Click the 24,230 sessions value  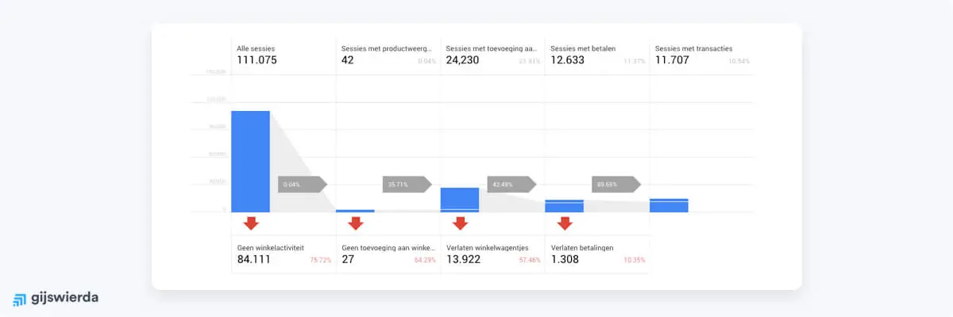(x=463, y=60)
